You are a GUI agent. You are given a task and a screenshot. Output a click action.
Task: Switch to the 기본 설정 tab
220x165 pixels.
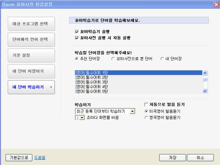tap(31, 55)
